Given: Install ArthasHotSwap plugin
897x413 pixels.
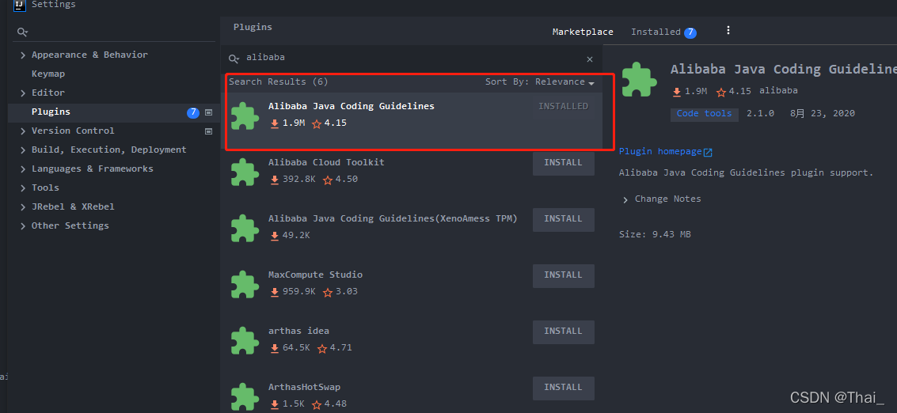Looking at the screenshot, I should pos(564,387).
